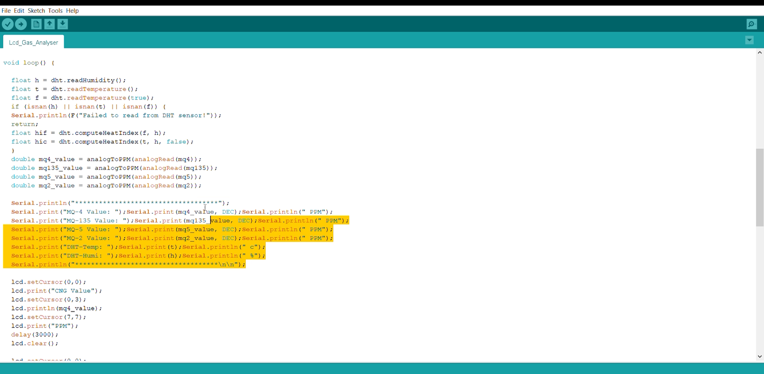
Task: Open the File menu
Action: pos(6,11)
